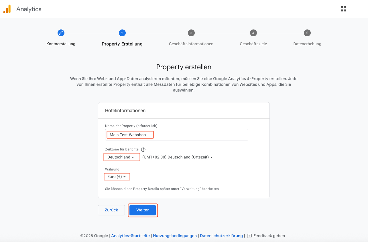
Task: Expand the (GMT+02:00) Deutschland (Ortszeit) timezone dropdown
Action: (x=177, y=157)
